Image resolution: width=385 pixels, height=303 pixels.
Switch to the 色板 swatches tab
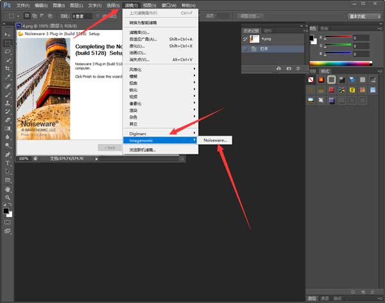coord(324,28)
